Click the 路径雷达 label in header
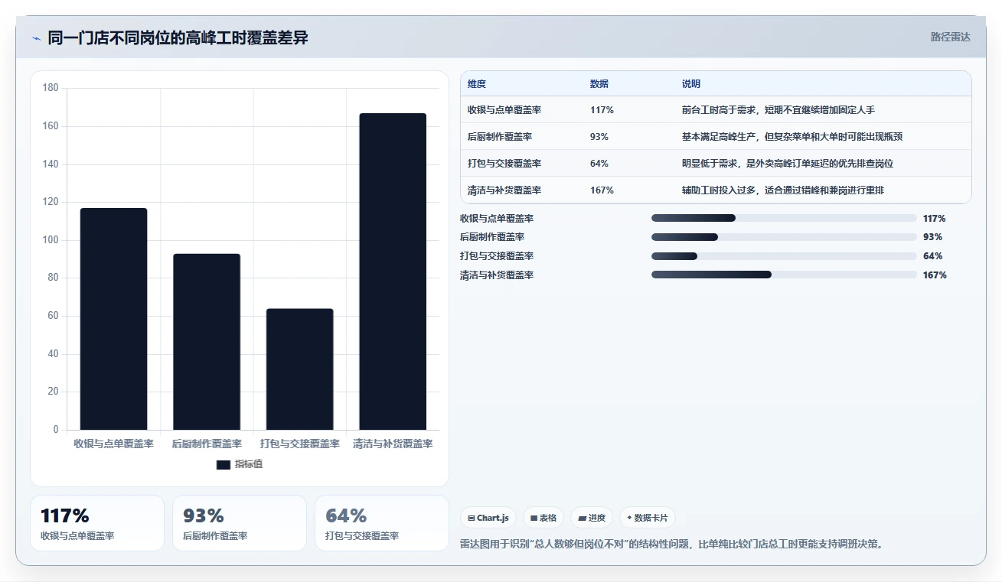 (950, 37)
